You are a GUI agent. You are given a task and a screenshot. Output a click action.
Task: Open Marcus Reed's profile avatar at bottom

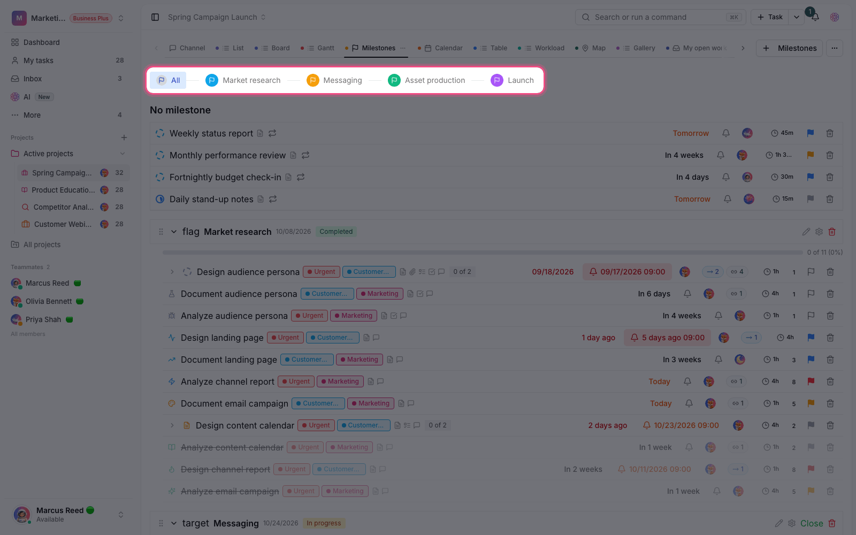pos(22,515)
